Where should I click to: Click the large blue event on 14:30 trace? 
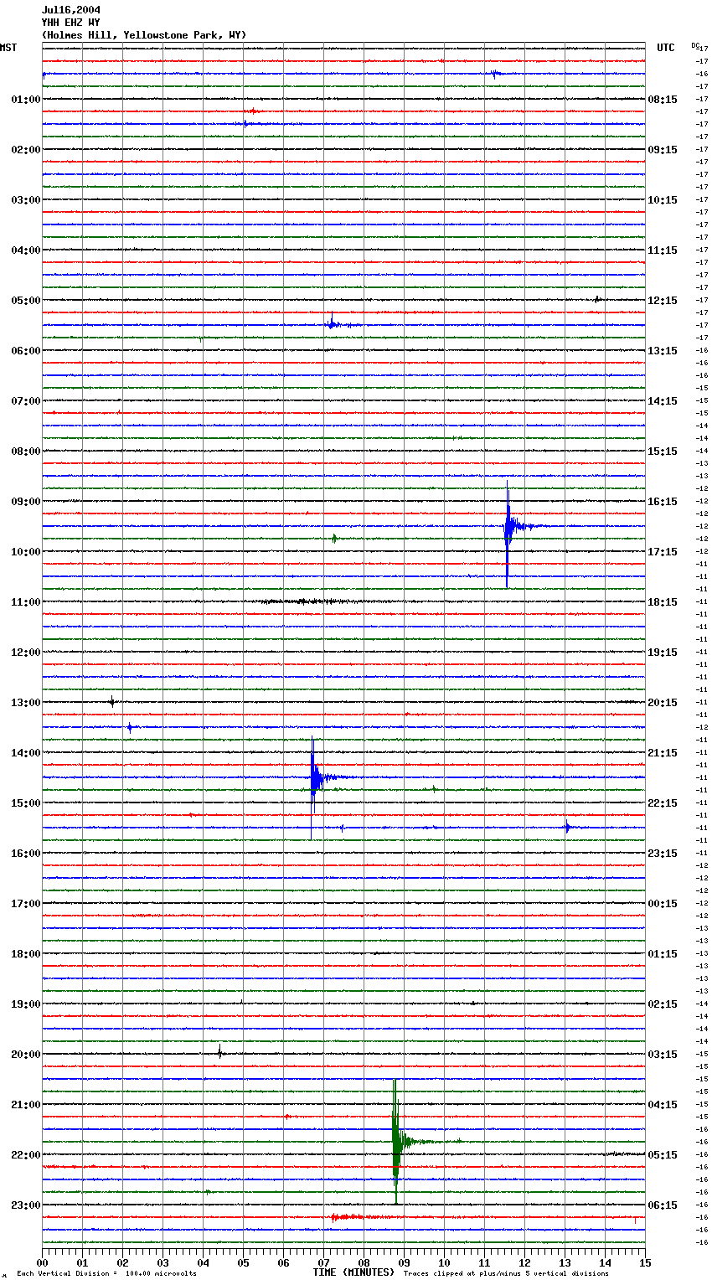coord(314,778)
